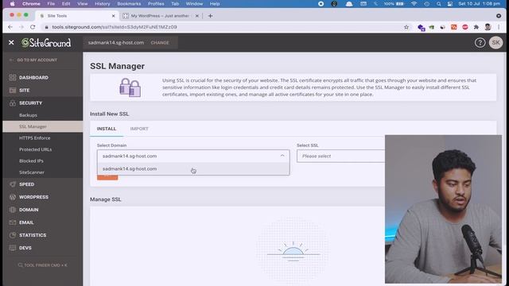Click the Statistics chart icon in sidebar
The height and width of the screenshot is (286, 509).
[x=13, y=235]
